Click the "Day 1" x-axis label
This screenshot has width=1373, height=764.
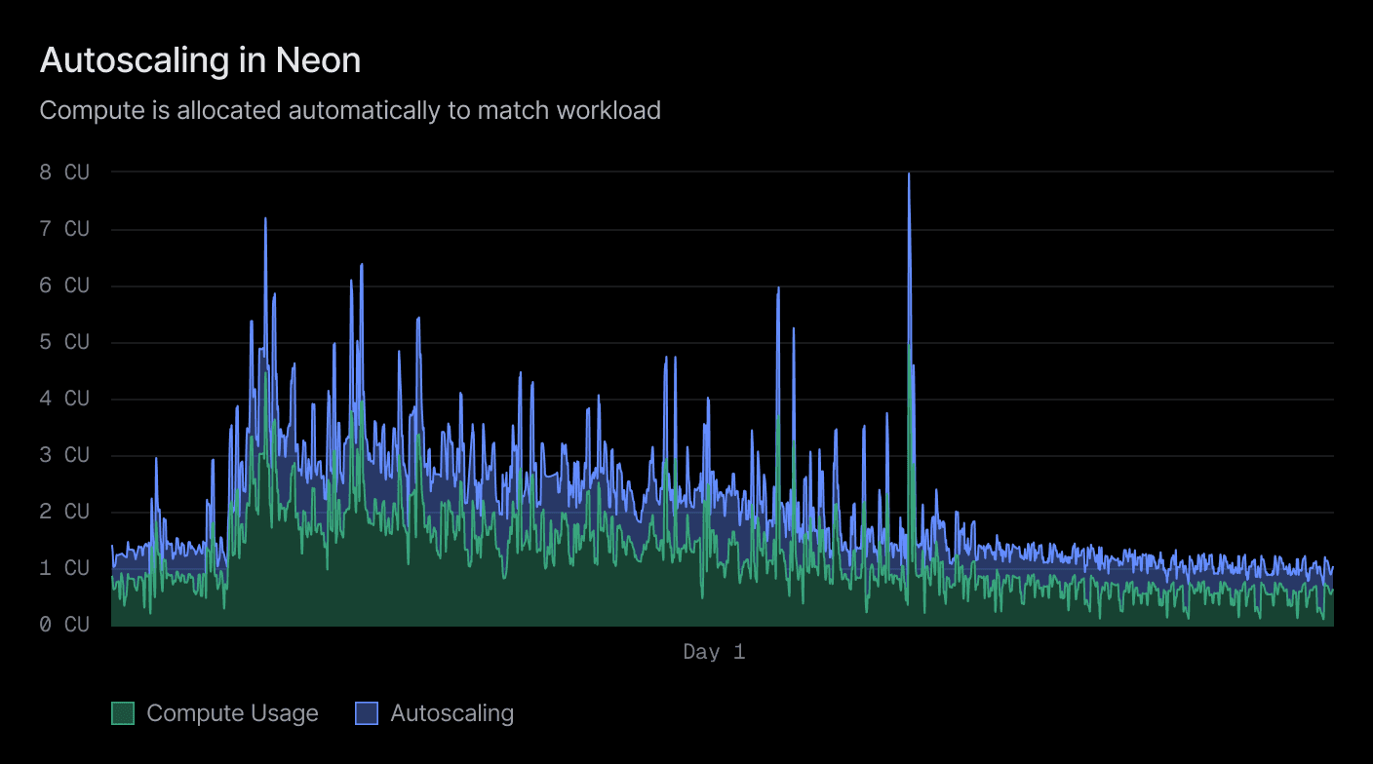click(714, 652)
